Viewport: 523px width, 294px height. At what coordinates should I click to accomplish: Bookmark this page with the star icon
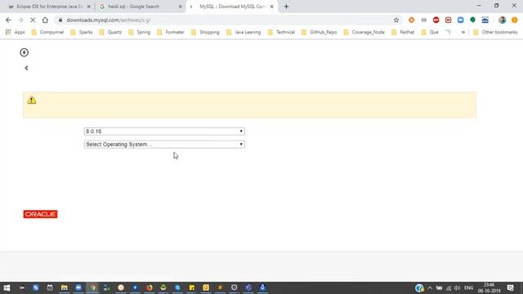click(x=396, y=20)
